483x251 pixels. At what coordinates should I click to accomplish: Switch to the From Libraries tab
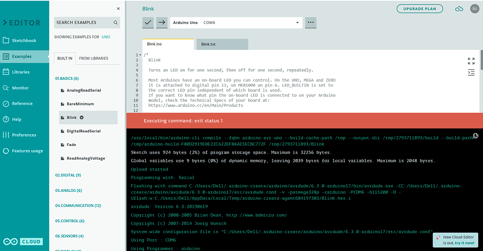click(x=94, y=58)
